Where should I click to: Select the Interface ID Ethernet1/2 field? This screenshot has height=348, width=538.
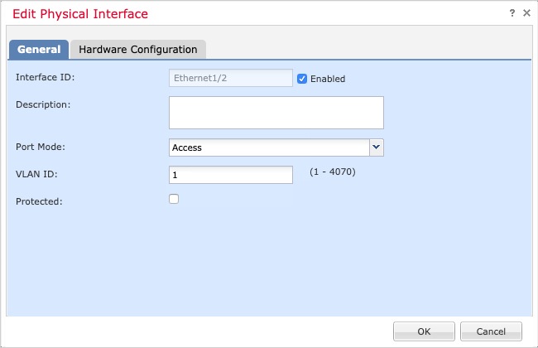(231, 78)
